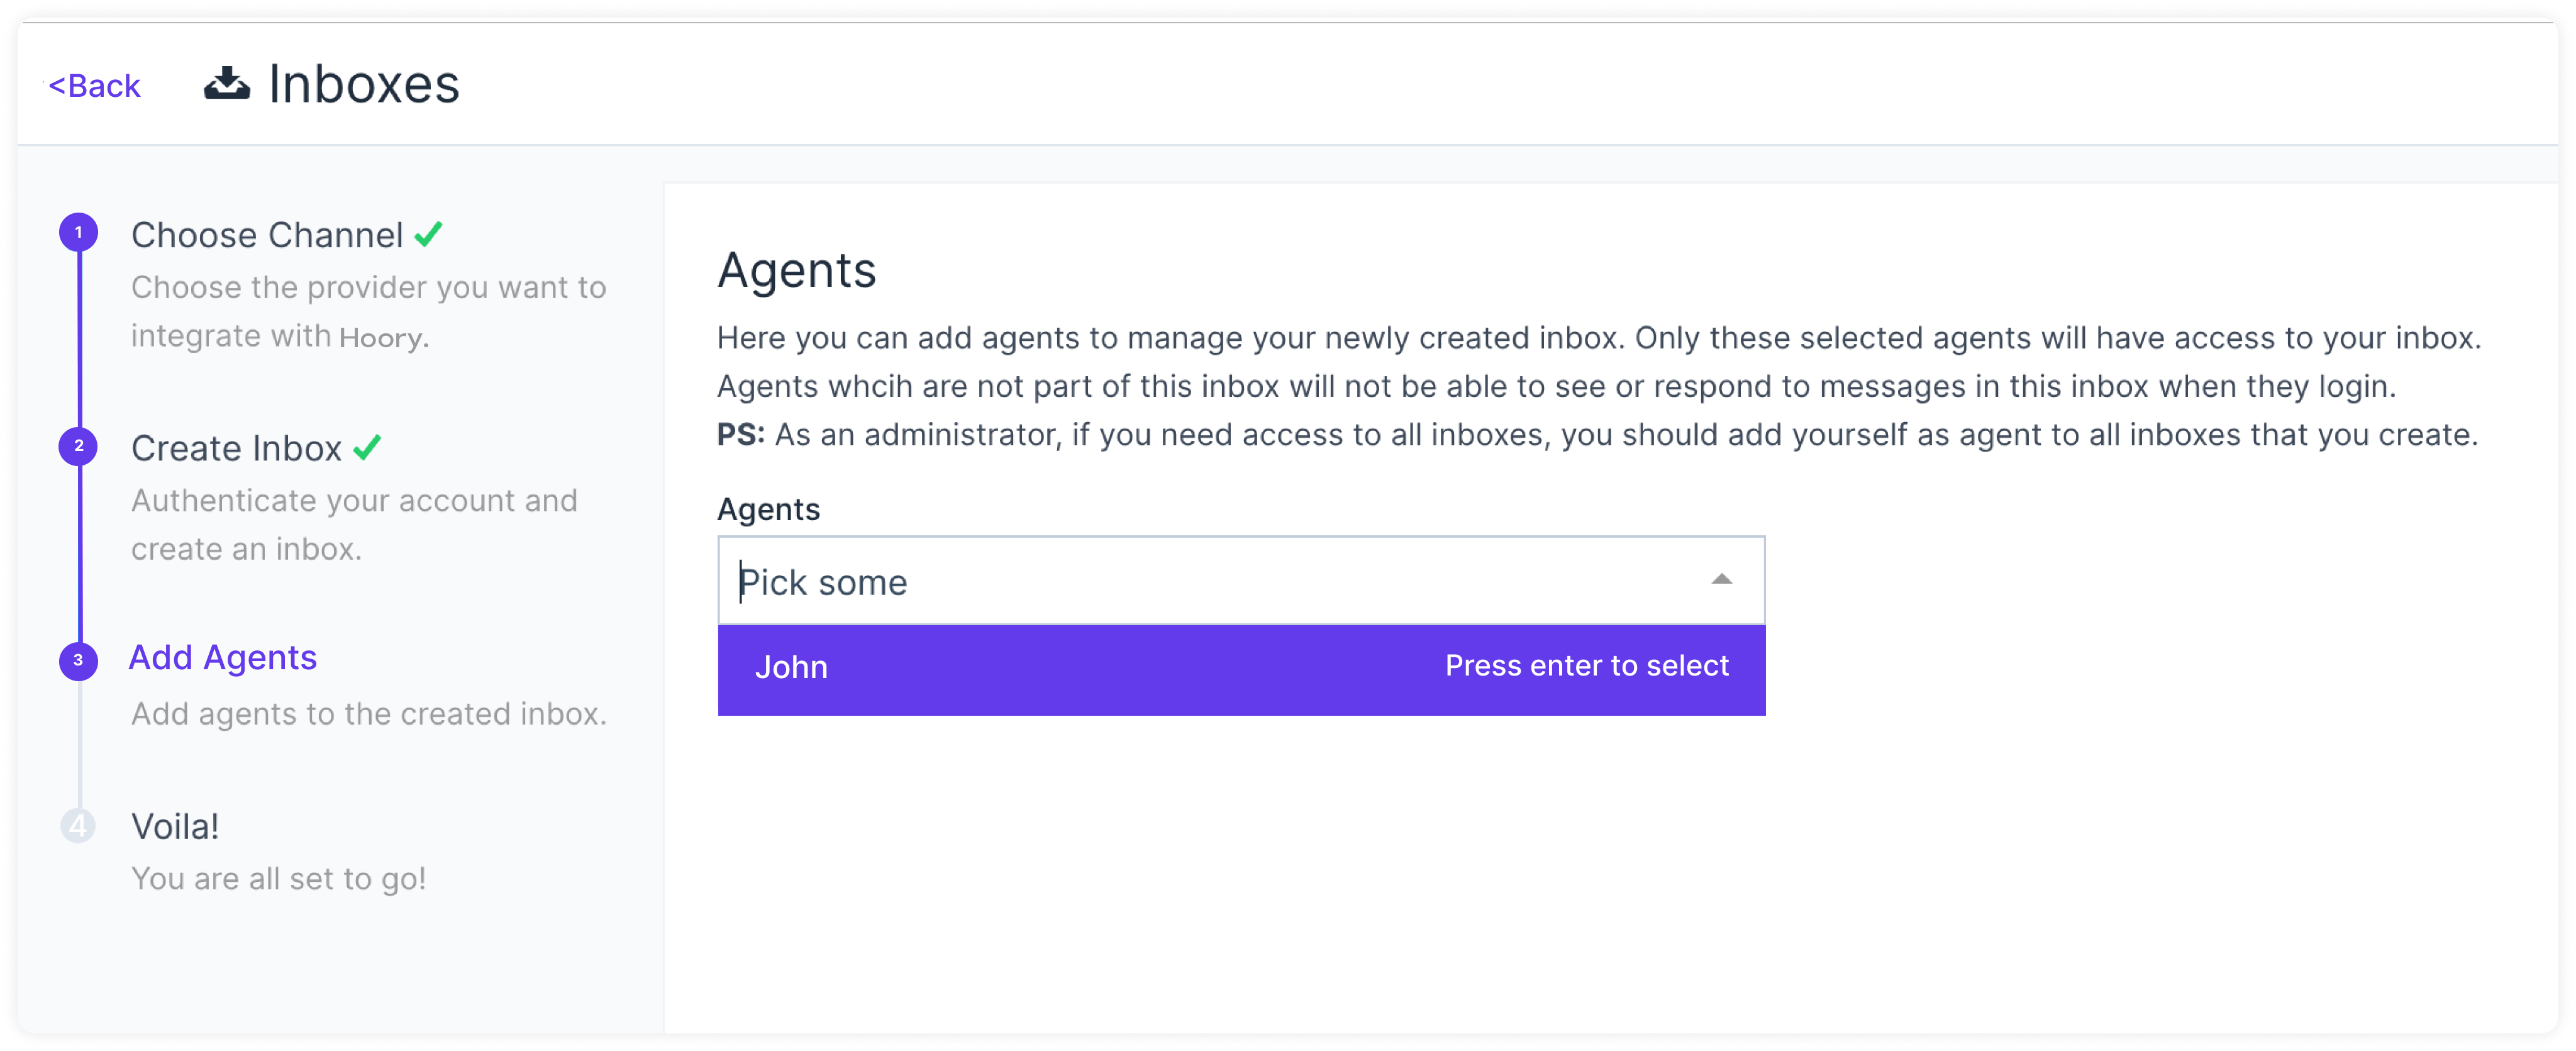Image resolution: width=2576 pixels, height=1051 pixels.
Task: Open the Create Inbox step
Action: coord(236,448)
